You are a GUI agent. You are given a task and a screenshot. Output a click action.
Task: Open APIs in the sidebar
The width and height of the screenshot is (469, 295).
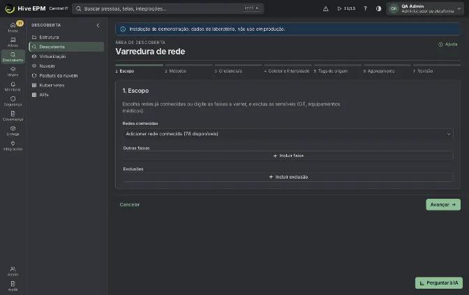[66, 95]
